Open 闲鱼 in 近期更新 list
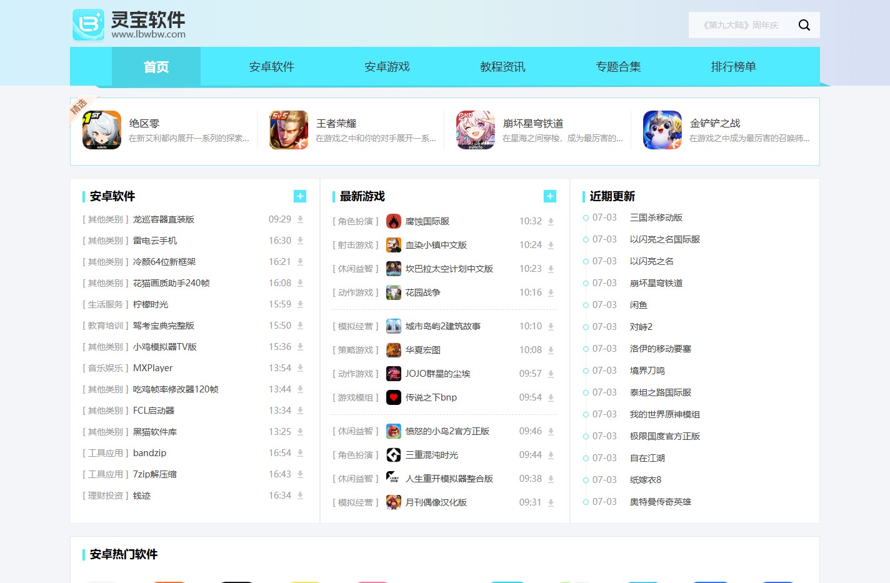Viewport: 890px width, 583px height. coord(639,305)
